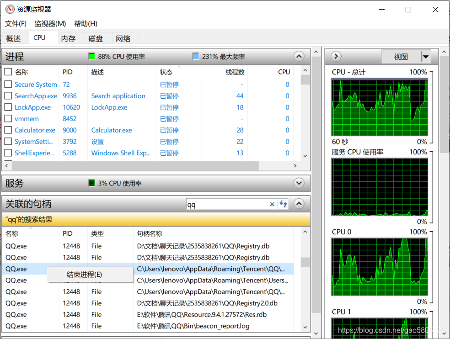Screen dimensions: 450x339
Task: Sort processes by 名称 column header
Action: pos(21,72)
